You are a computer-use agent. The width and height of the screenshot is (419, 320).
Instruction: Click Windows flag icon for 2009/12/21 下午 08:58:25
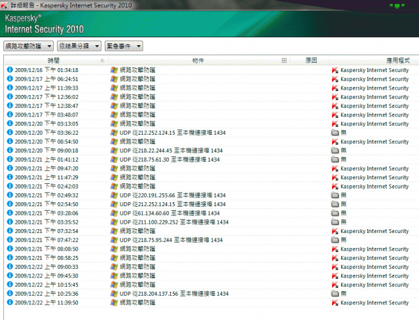tap(114, 258)
